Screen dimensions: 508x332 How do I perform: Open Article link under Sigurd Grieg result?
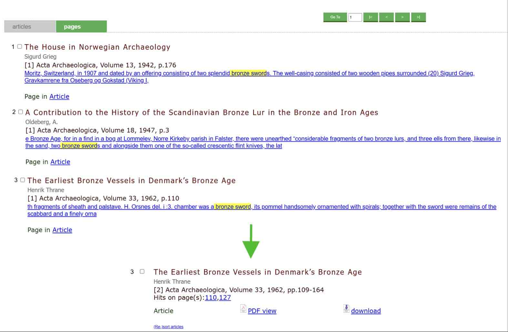pos(59,96)
